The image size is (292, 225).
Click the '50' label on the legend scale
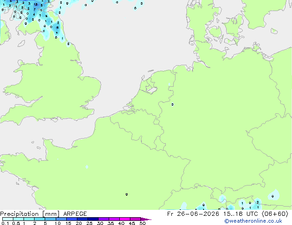tap(142, 223)
